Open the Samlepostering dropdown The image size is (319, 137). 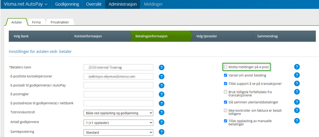pyautogui.click(x=118, y=133)
